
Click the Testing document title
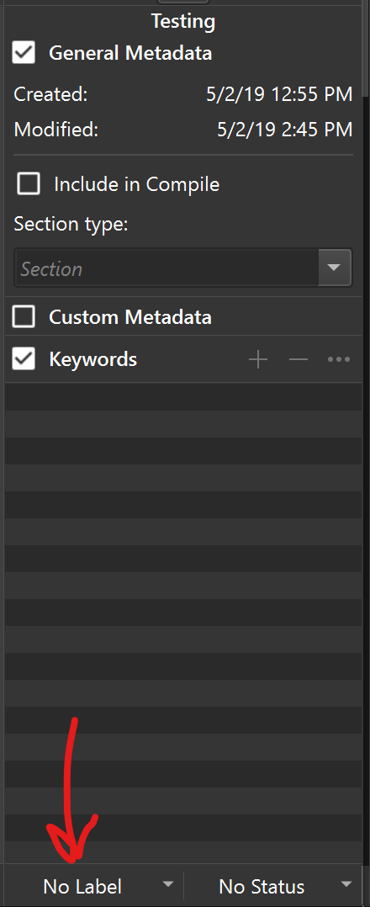183,21
